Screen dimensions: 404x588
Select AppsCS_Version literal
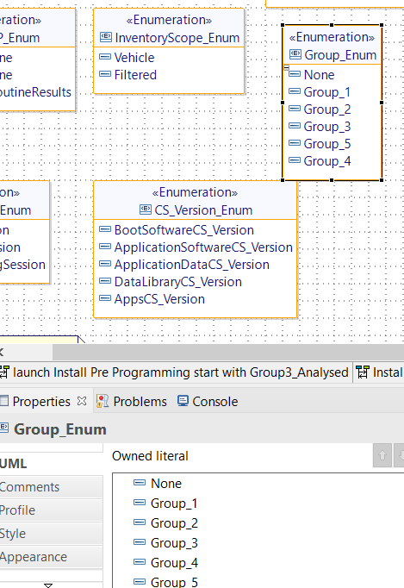point(159,299)
